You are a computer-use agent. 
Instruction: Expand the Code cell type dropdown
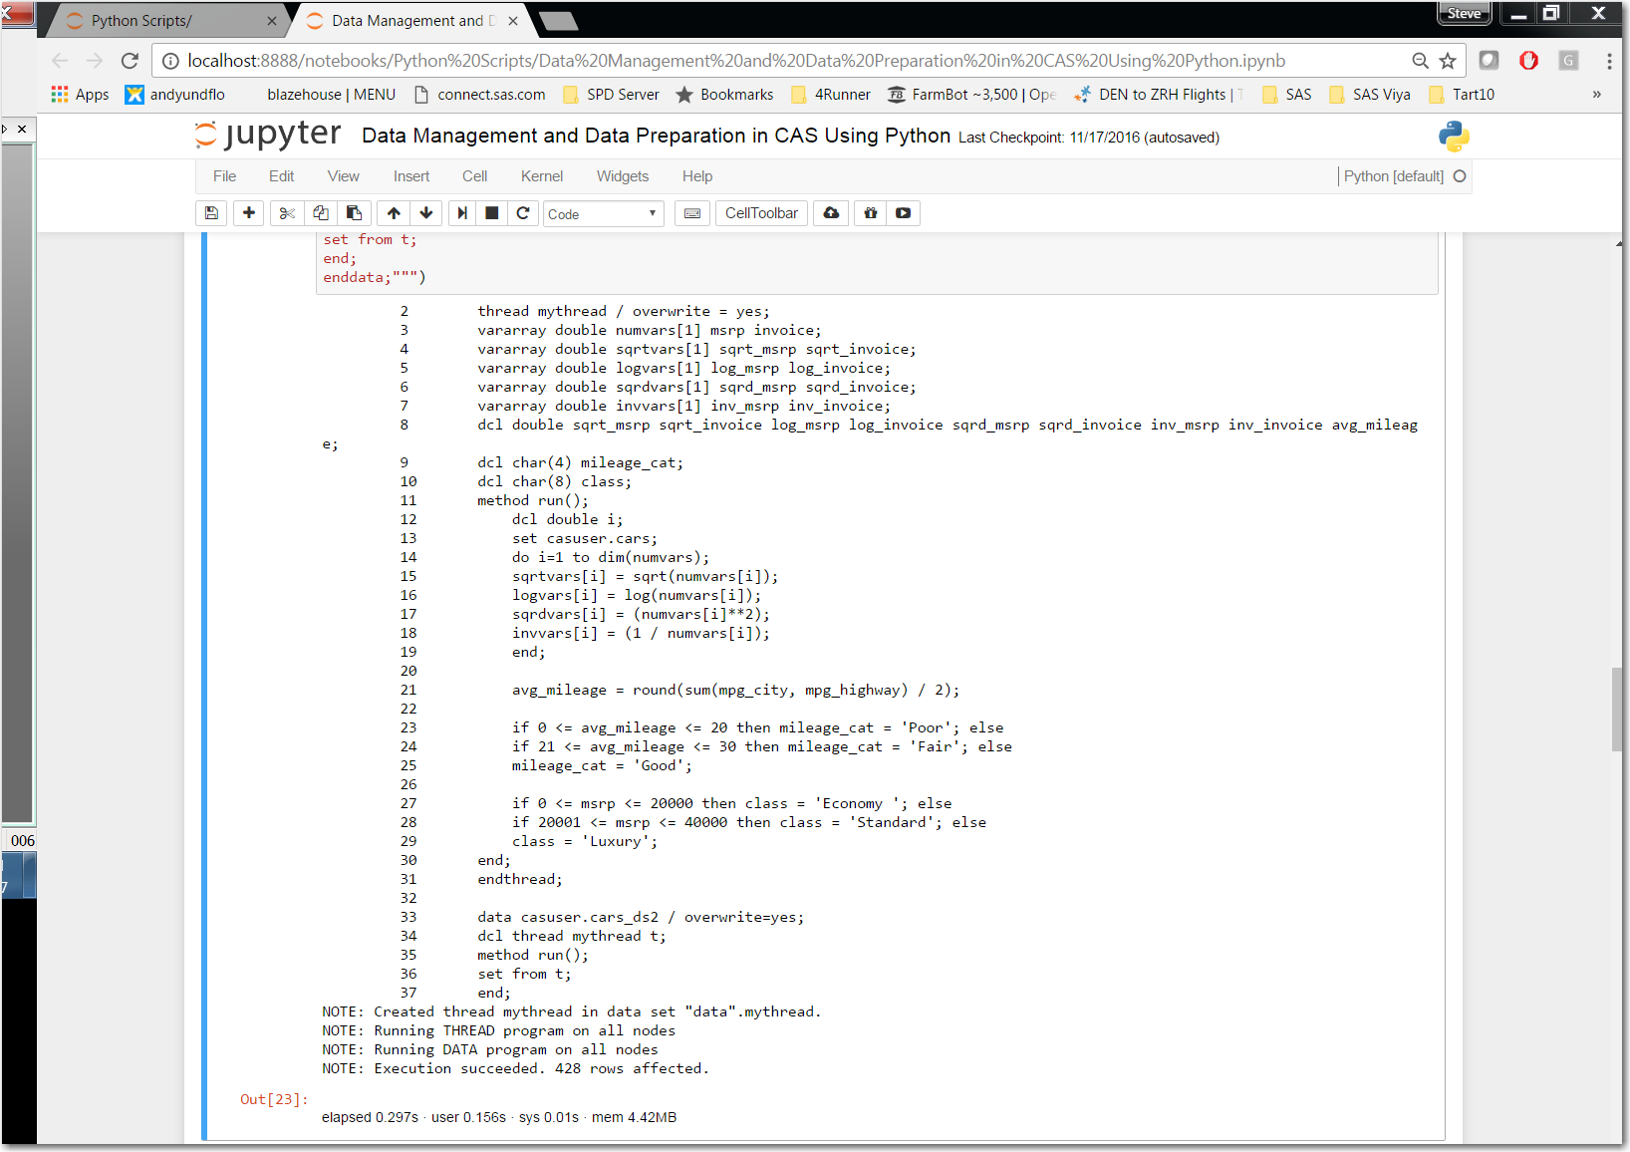click(603, 214)
